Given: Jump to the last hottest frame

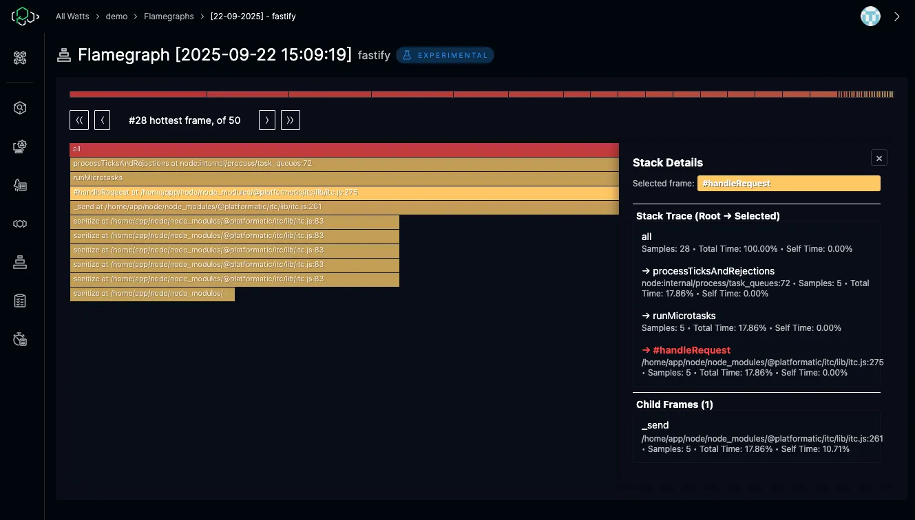Looking at the screenshot, I should click(x=290, y=120).
